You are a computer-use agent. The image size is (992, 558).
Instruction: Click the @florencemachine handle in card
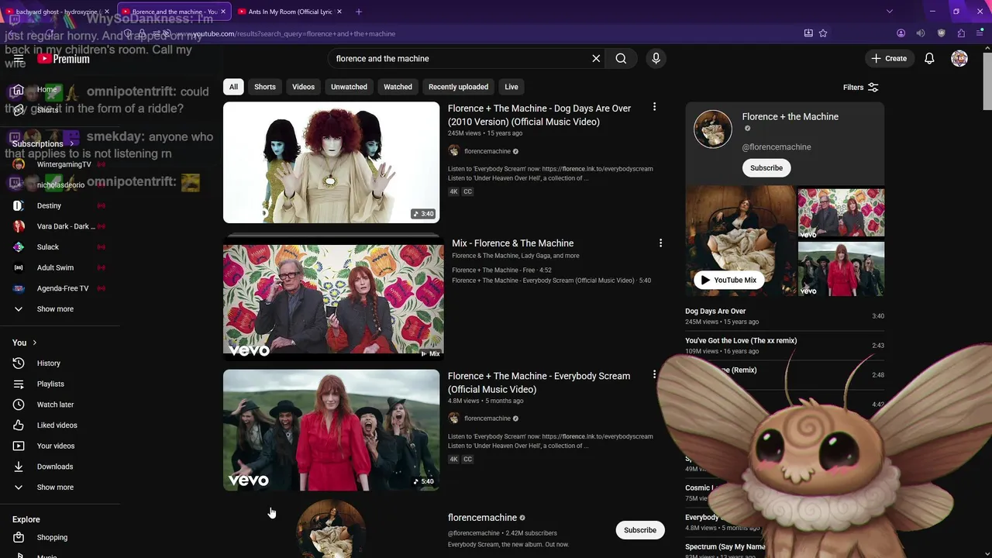point(777,146)
